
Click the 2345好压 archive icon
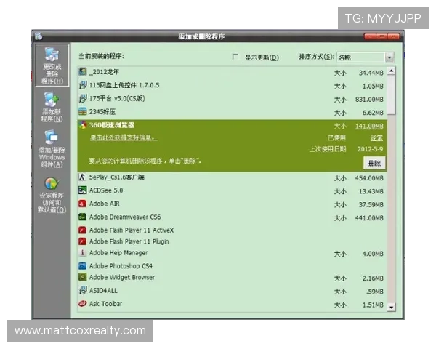tap(83, 111)
